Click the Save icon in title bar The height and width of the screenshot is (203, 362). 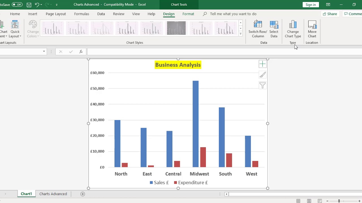(29, 5)
